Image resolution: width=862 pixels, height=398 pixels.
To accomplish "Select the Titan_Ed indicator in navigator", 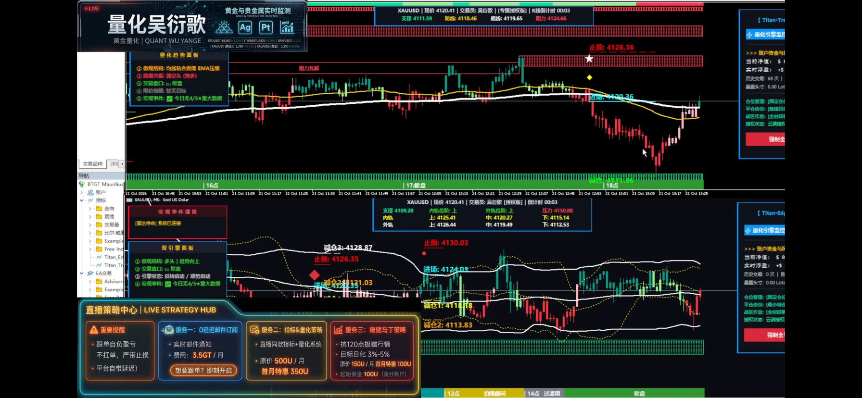I will pos(110,257).
